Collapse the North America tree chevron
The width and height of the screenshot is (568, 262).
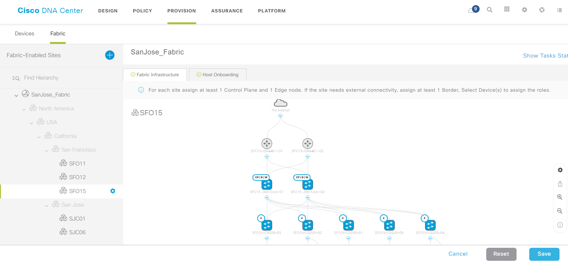click(24, 110)
